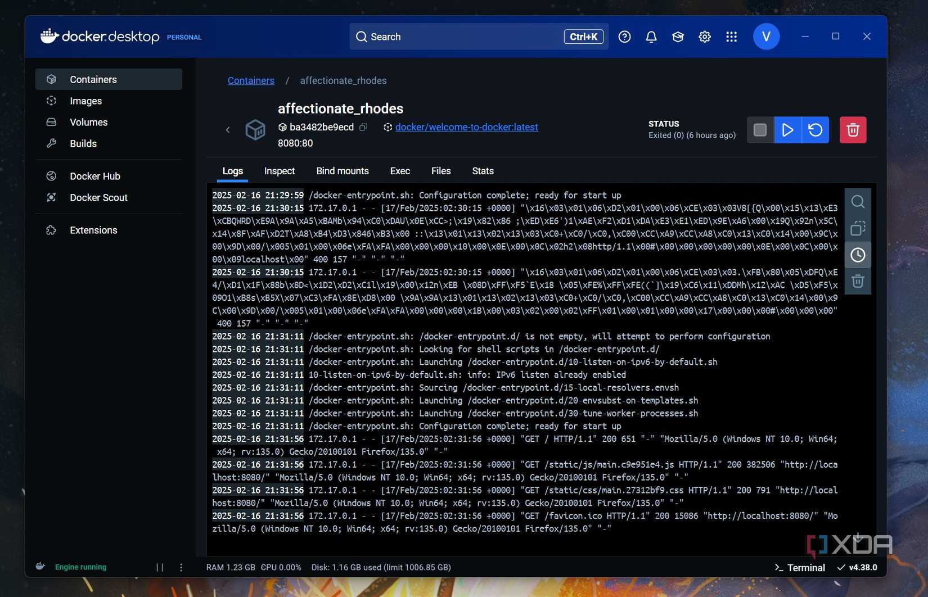Click the RAM 1.23 GB status
The image size is (928, 597).
coord(231,567)
